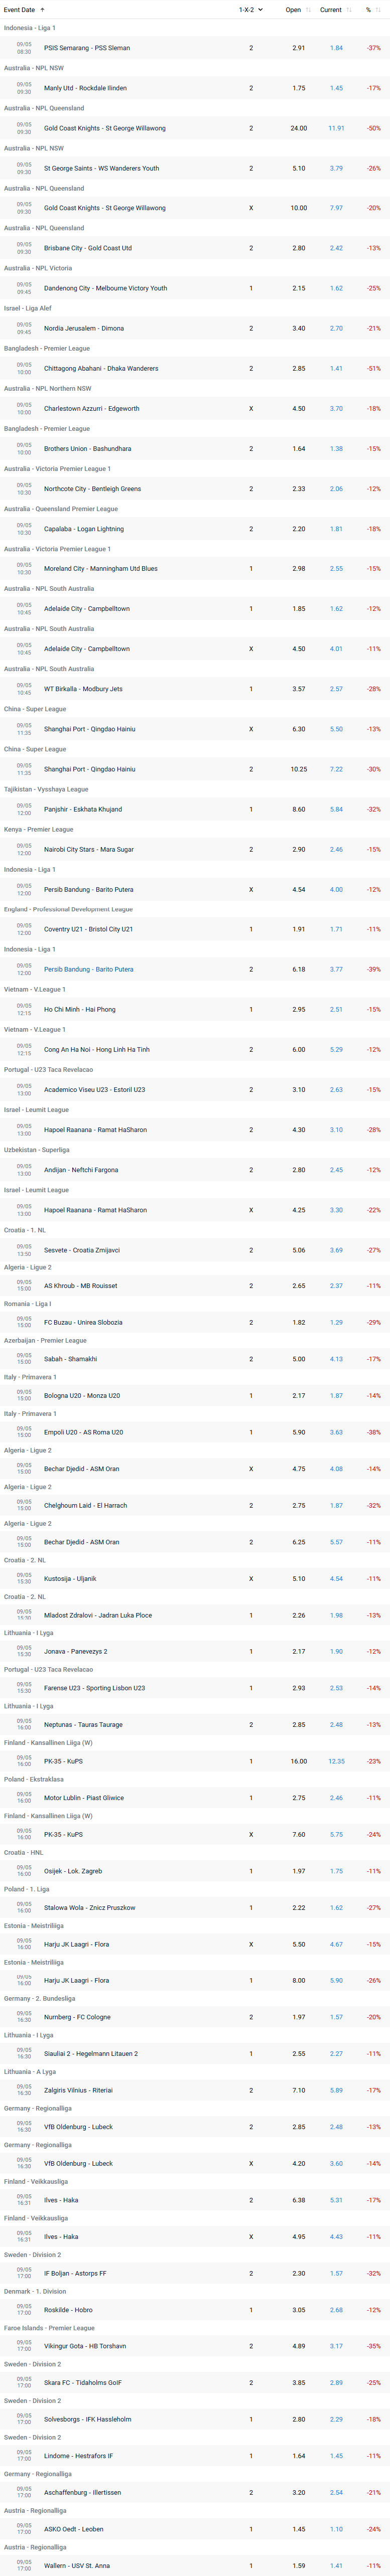Select Tajikistan - Vysshaya League heading

point(46,789)
